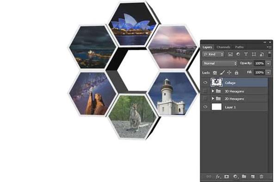The width and height of the screenshot is (276, 182).
Task: Open the Layers panel flyout menu
Action: coord(270,47)
